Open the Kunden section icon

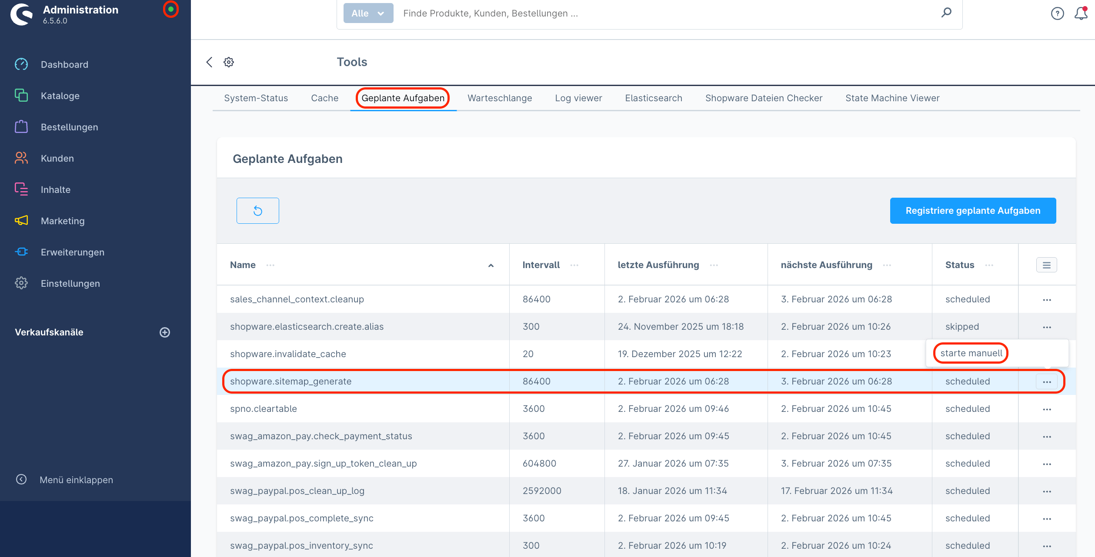tap(21, 158)
